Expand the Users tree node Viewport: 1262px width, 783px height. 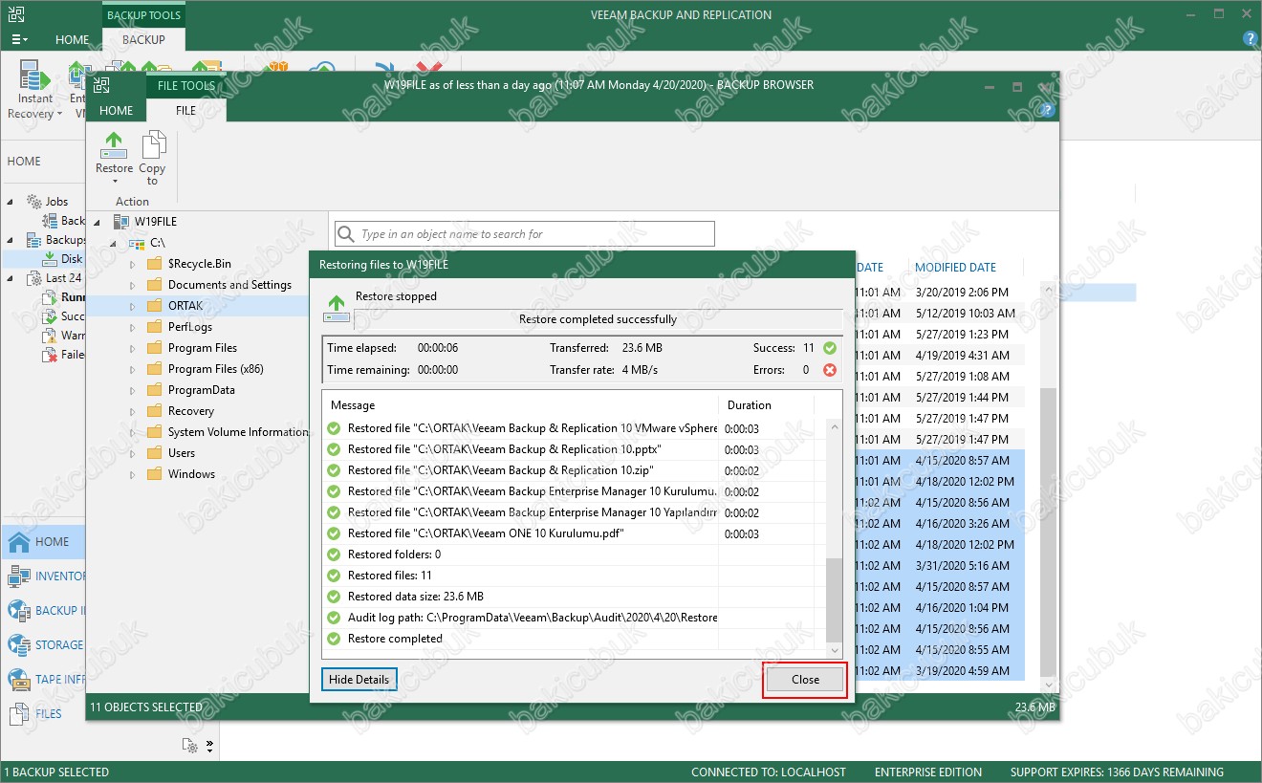[x=133, y=453]
